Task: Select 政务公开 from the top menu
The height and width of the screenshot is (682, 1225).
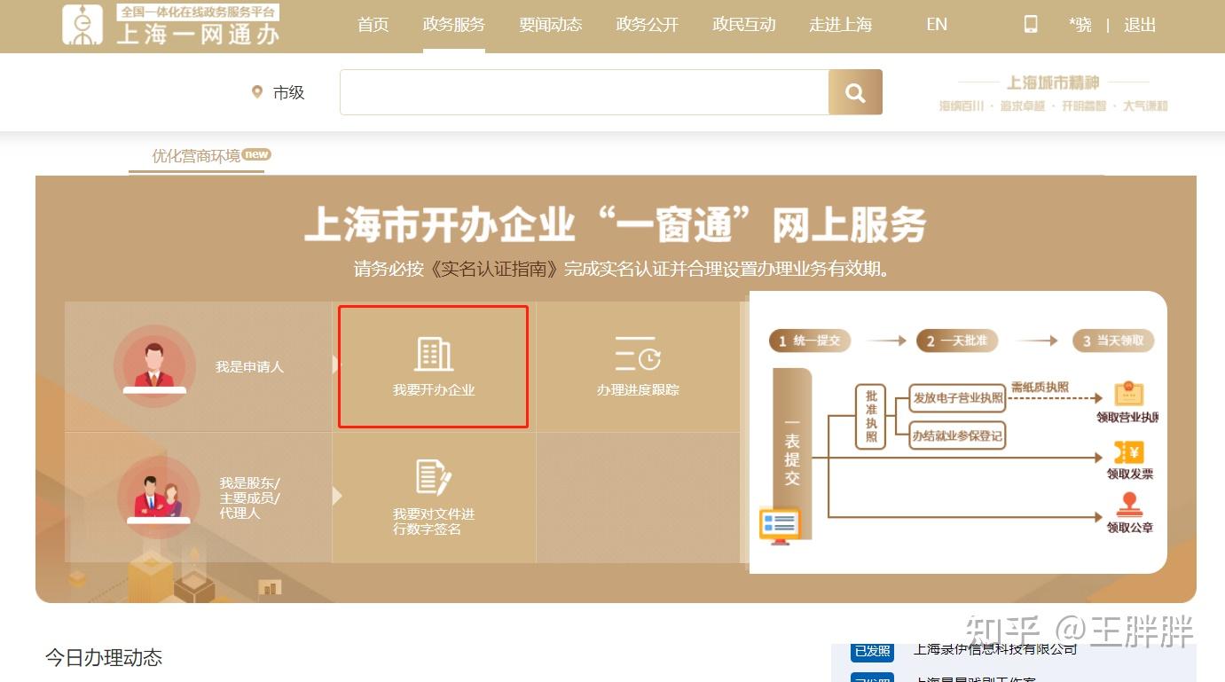Action: pos(648,25)
